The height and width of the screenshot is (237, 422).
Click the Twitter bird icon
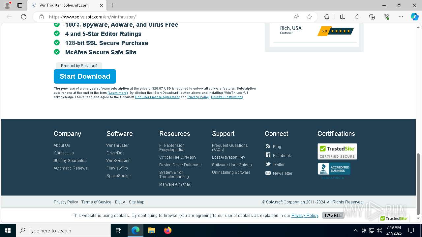(268, 164)
